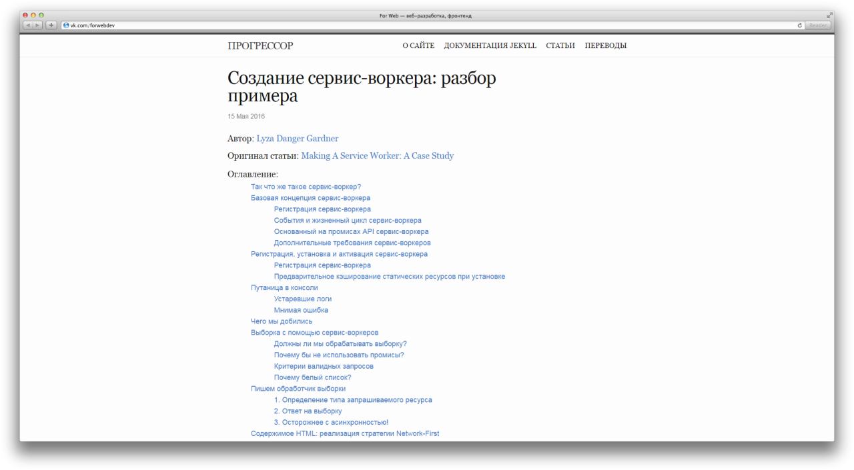Screen dimensions: 854x470
Task: Open 'Должны ли мы обрабатывать выборку?' link
Action: click(x=340, y=344)
